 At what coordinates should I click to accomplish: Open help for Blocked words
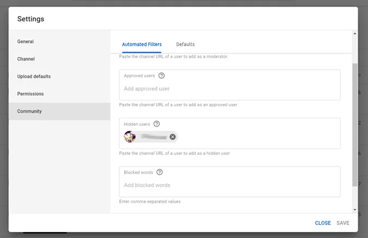[160, 172]
